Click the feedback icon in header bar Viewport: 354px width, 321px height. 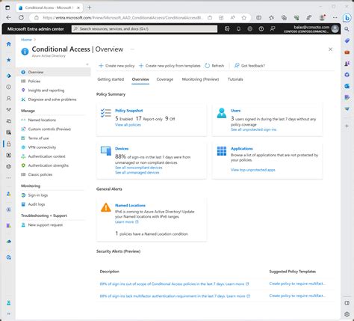[273, 29]
